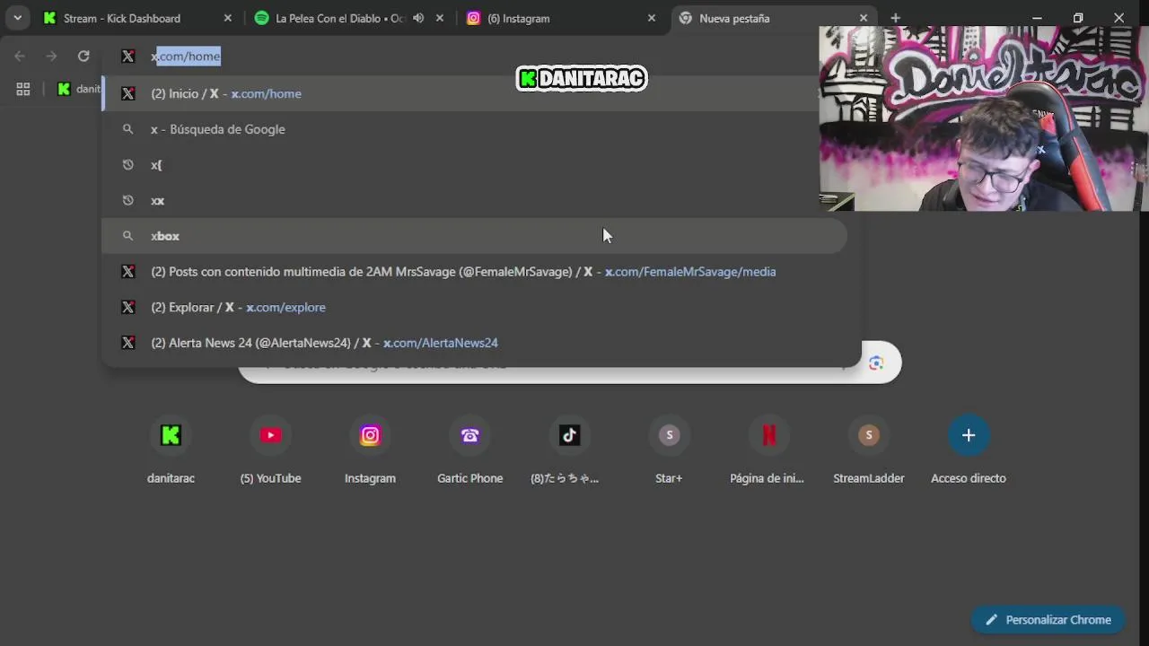This screenshot has width=1149, height=646.
Task: Open FemaleMrSavage media suggestion
Action: (x=474, y=271)
